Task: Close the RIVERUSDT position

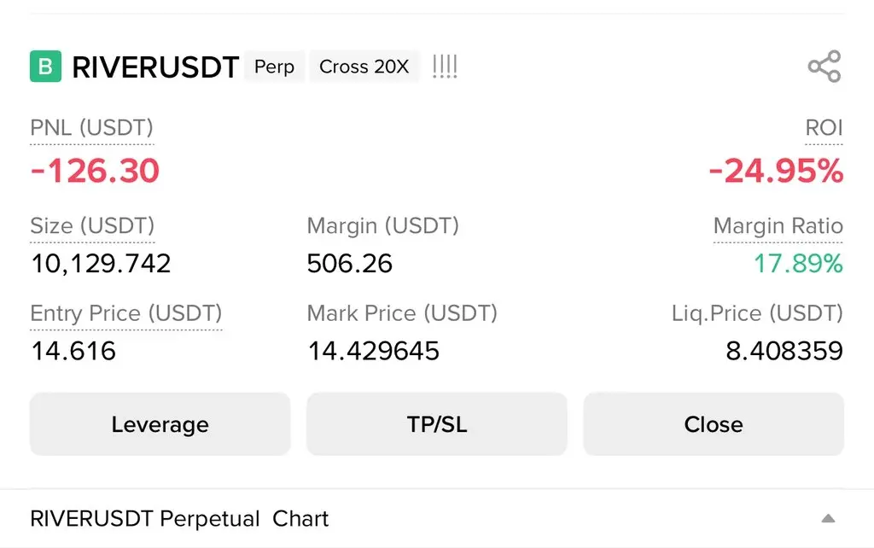Action: click(x=714, y=424)
